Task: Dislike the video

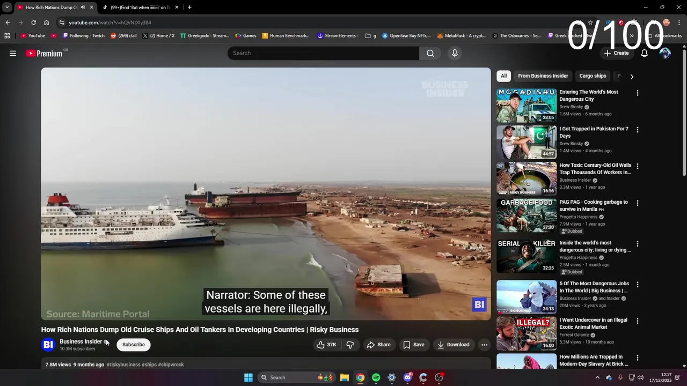Action: pyautogui.click(x=350, y=345)
